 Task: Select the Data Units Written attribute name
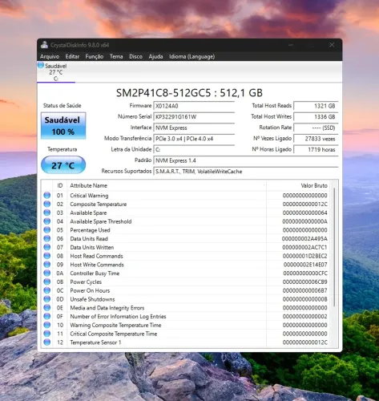coord(92,247)
